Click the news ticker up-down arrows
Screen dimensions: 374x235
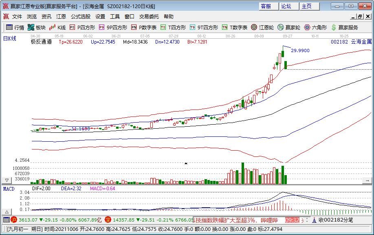[x=307, y=220]
